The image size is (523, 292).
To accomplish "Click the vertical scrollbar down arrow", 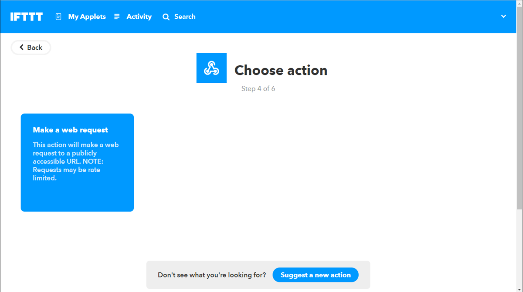I will 520,289.
